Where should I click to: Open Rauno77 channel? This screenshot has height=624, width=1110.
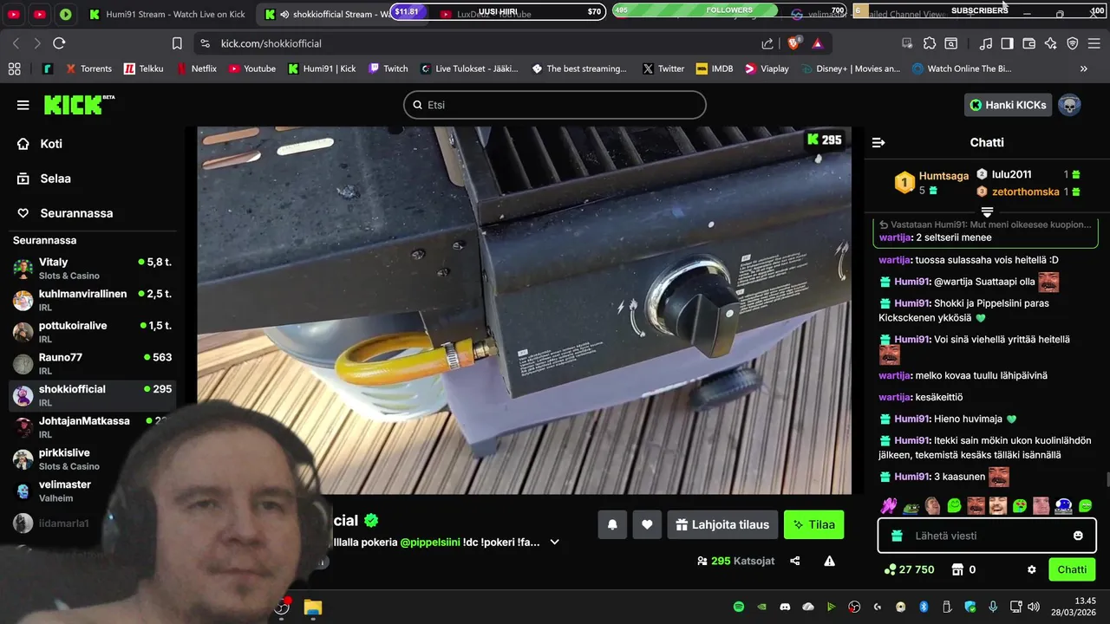pyautogui.click(x=93, y=364)
